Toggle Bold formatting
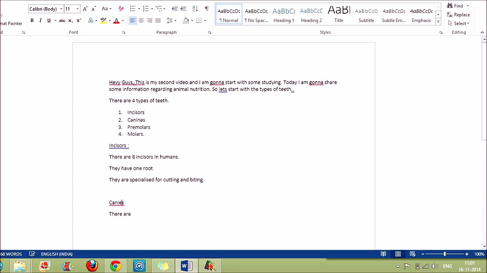This screenshot has width=487, height=273. pos(32,20)
